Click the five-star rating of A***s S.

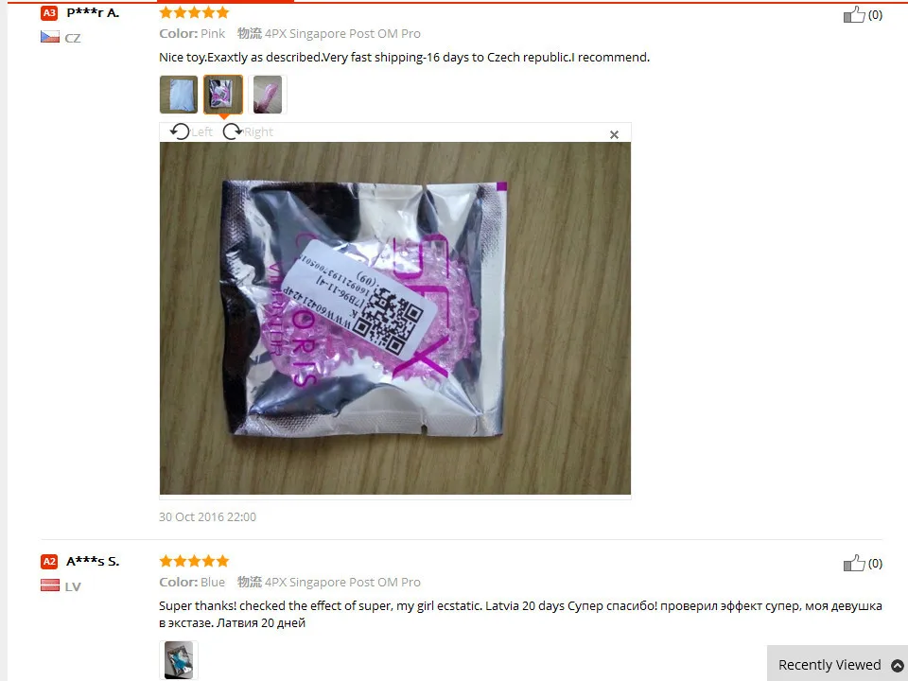[194, 561]
